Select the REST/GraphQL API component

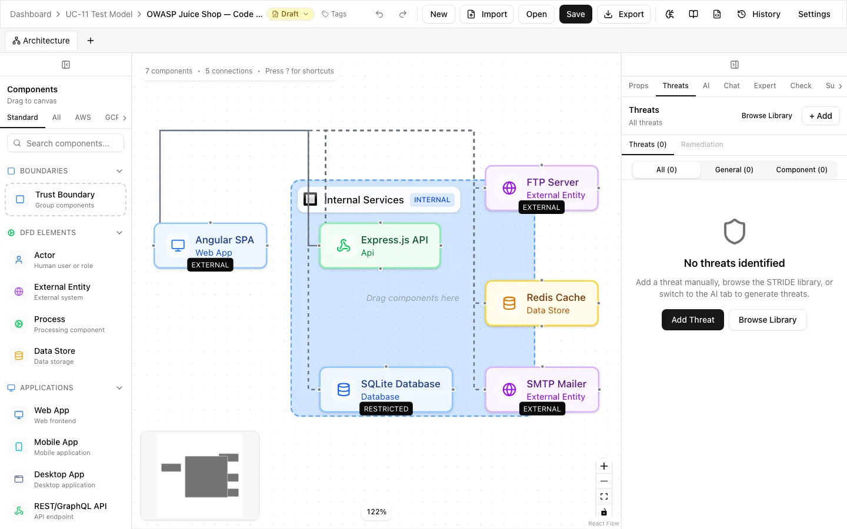tap(65, 511)
